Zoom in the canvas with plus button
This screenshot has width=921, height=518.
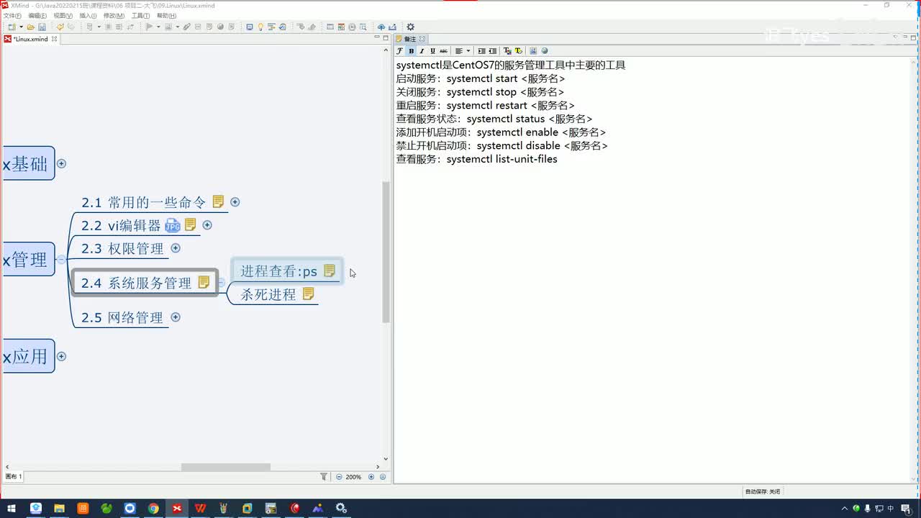[x=371, y=476]
